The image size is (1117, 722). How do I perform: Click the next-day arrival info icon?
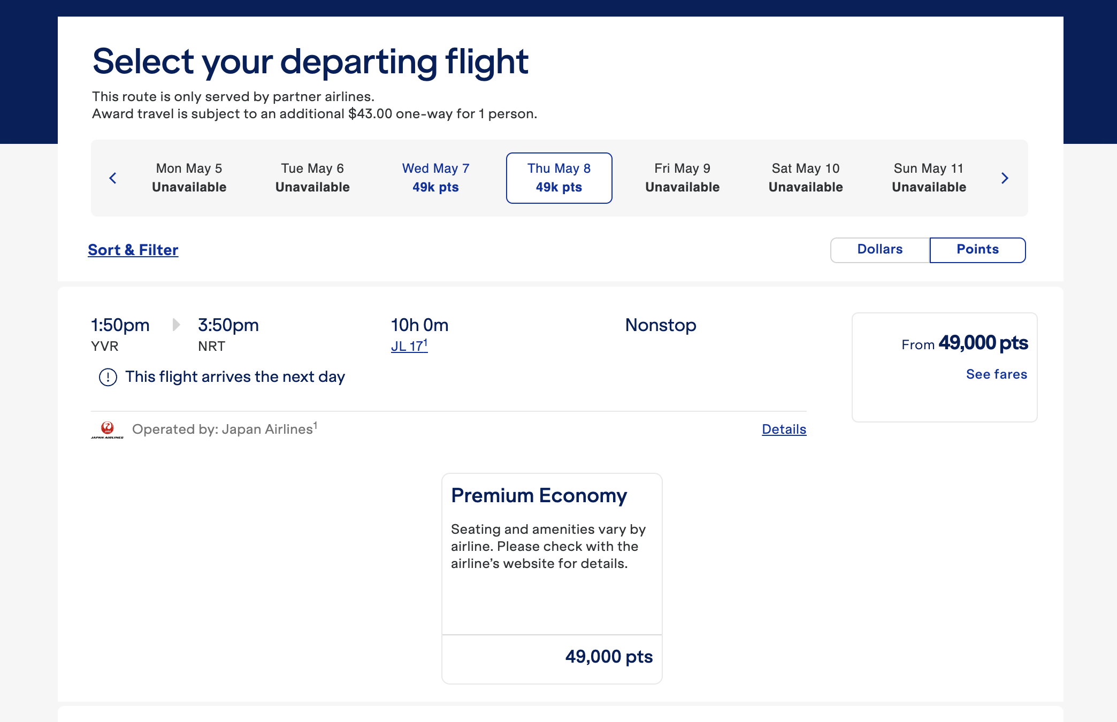click(x=108, y=377)
